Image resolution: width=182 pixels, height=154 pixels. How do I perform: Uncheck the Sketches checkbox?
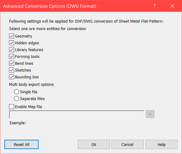click(x=12, y=70)
